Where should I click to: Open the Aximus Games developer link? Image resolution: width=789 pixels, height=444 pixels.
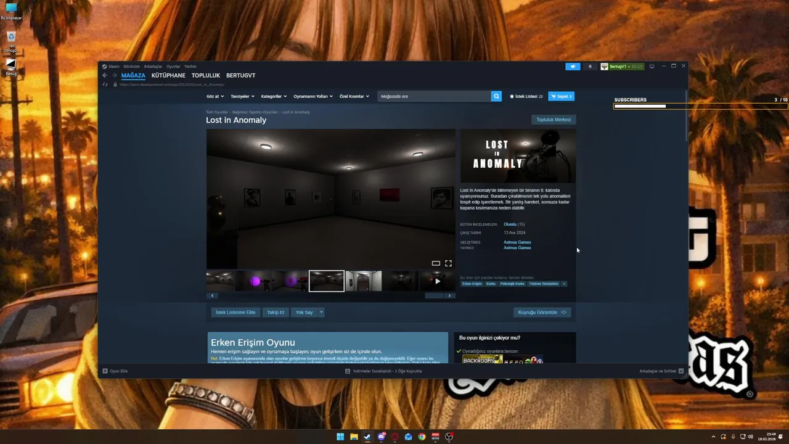[517, 242]
